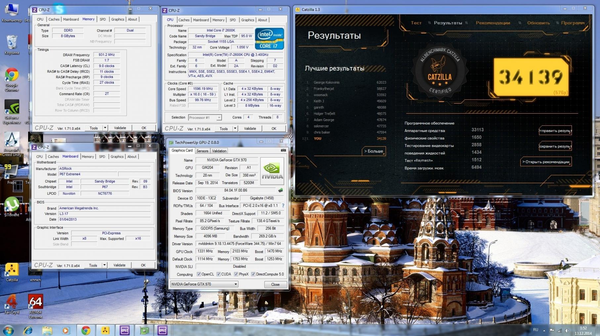
Task: Switch to the Sensors tab in GPU-Z
Action: point(202,151)
